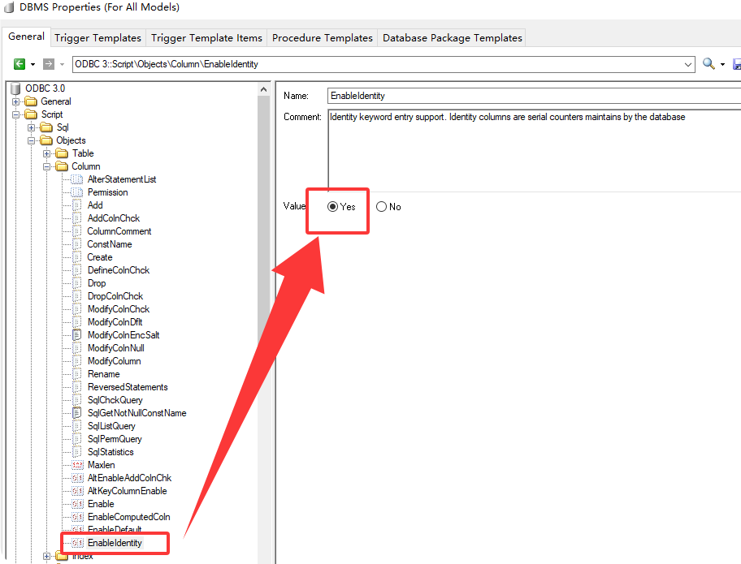Select the ReversedStatements tree item
741x564 pixels.
click(128, 387)
